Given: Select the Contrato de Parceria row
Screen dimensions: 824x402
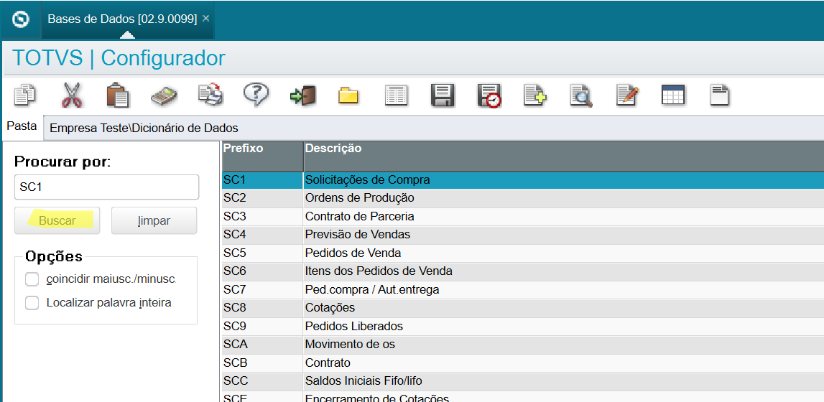Looking at the screenshot, I should [523, 216].
